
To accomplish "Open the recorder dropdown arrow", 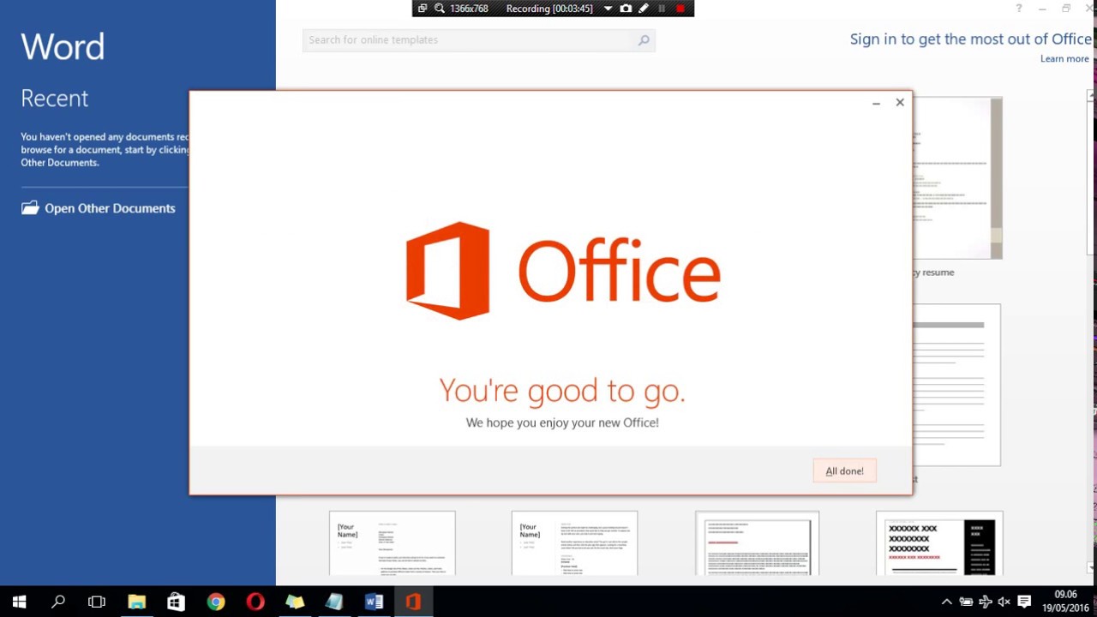I will tap(608, 9).
